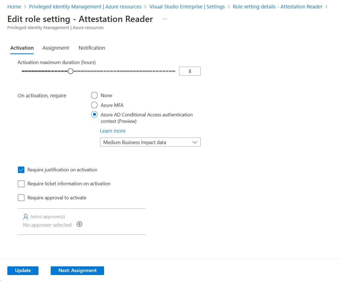Open the ellipsis more options menu
341x281 pixels.
click(165, 19)
